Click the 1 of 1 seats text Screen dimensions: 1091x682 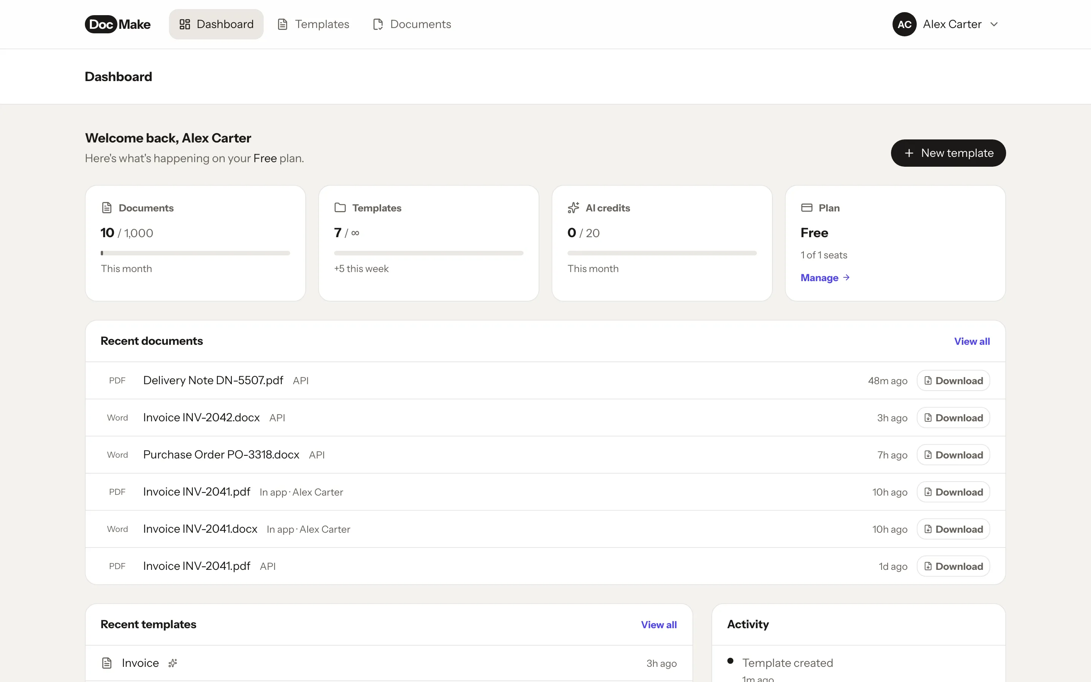tap(824, 255)
